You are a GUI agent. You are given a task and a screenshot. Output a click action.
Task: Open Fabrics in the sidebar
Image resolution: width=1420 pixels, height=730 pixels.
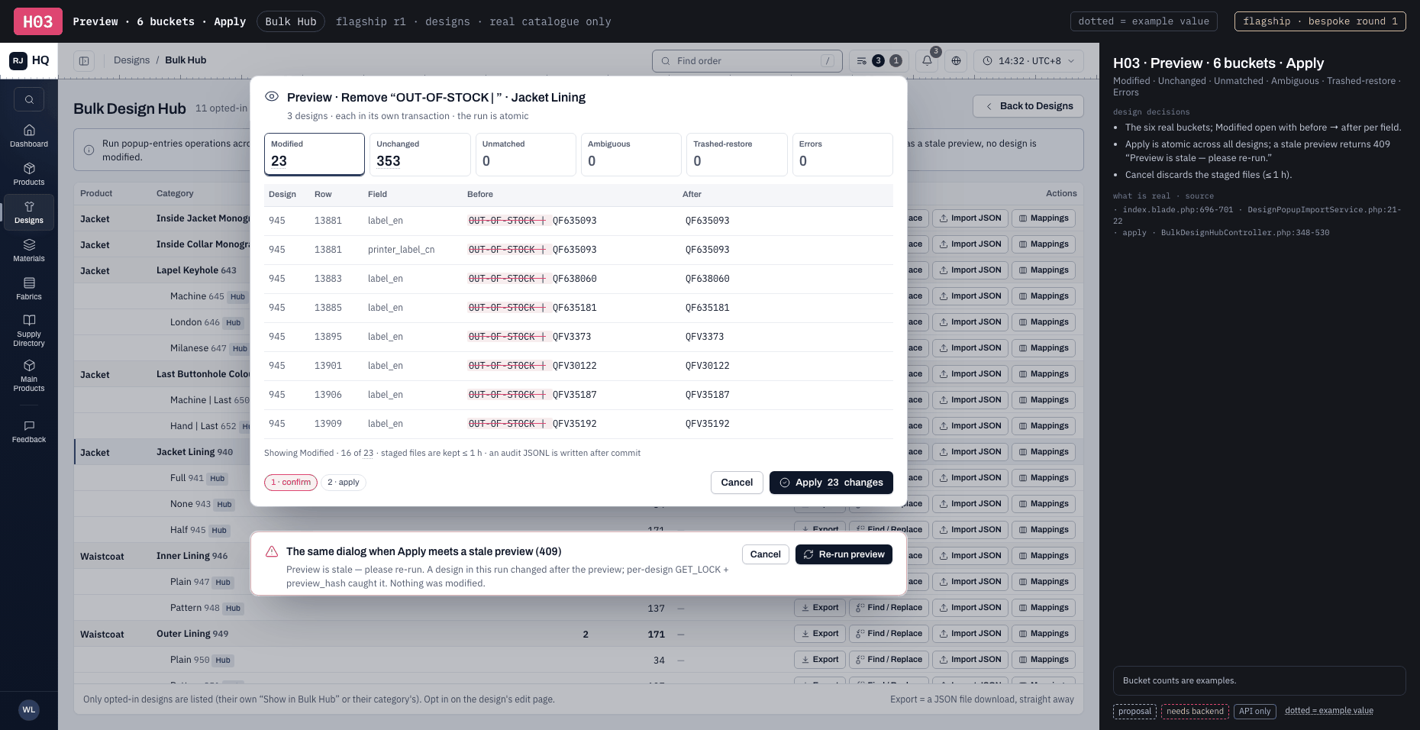point(29,289)
